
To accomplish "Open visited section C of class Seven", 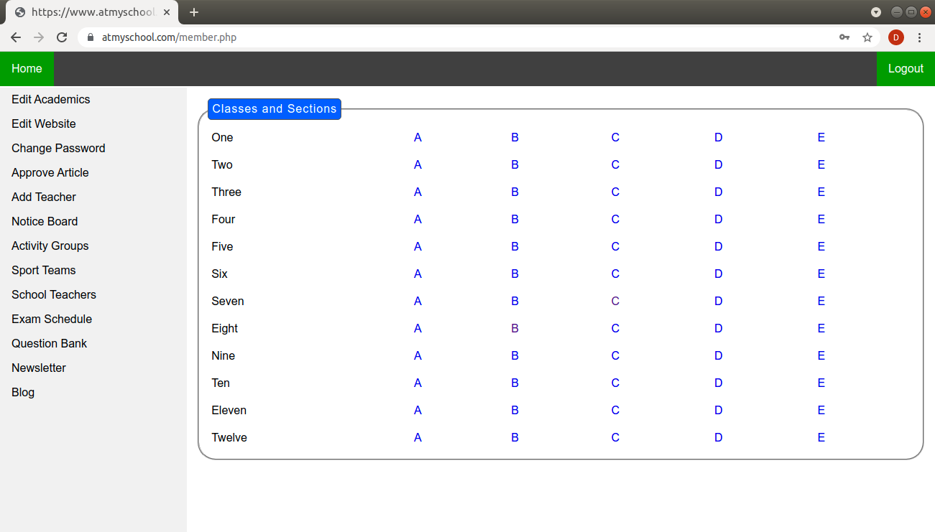I will [615, 302].
